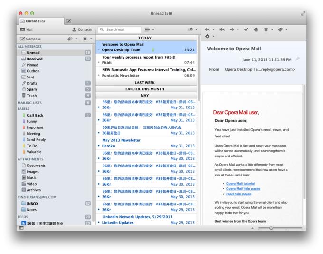Toggle read dot on 36氪开放日 message

pyautogui.click(x=99, y=133)
